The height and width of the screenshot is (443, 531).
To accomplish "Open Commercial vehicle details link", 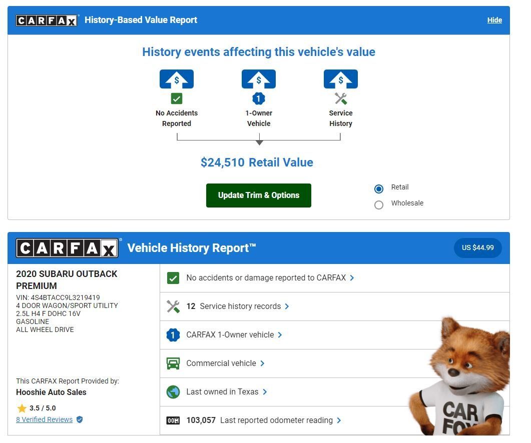I will (221, 363).
